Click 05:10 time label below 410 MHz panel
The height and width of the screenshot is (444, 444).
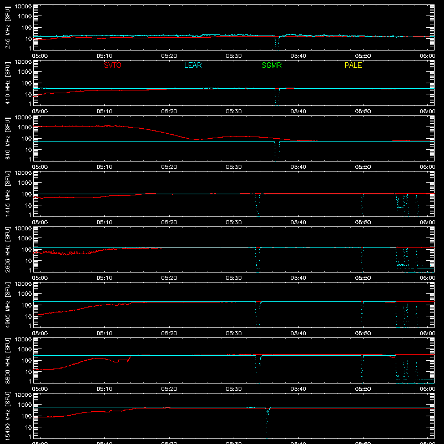coord(104,112)
